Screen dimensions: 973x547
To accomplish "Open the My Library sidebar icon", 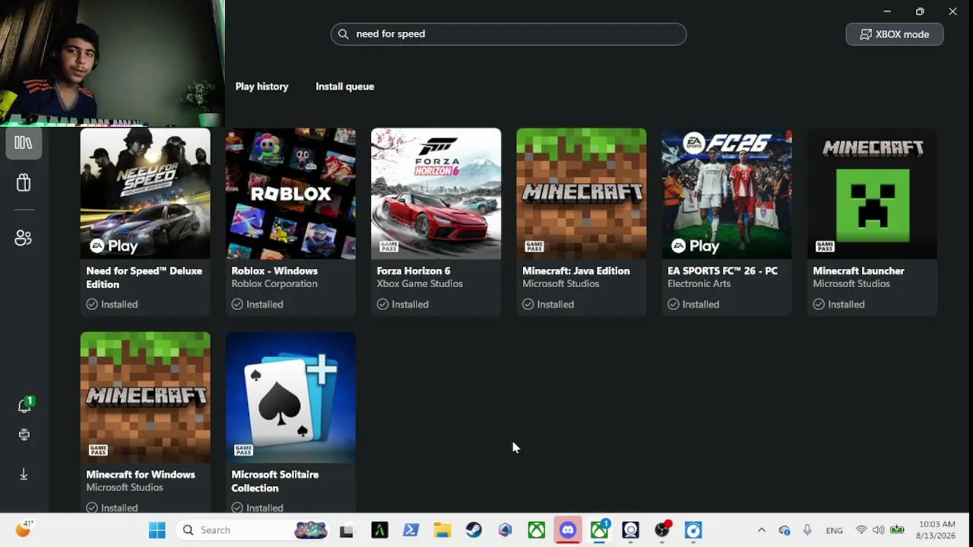I will click(x=24, y=143).
